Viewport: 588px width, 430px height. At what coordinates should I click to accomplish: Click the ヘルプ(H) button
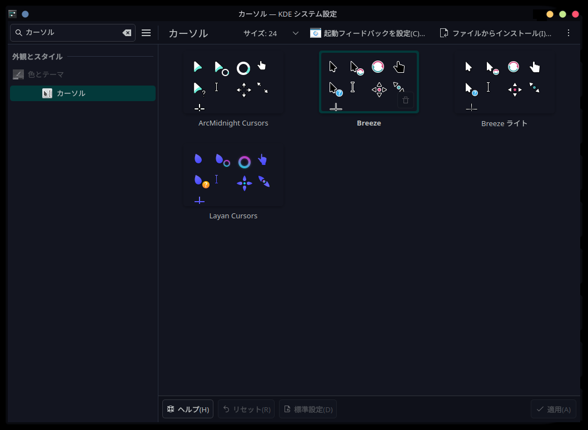coord(188,409)
